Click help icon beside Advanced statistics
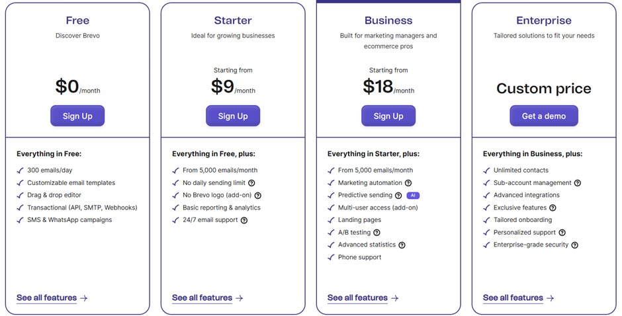This screenshot has height=316, width=622. point(402,245)
